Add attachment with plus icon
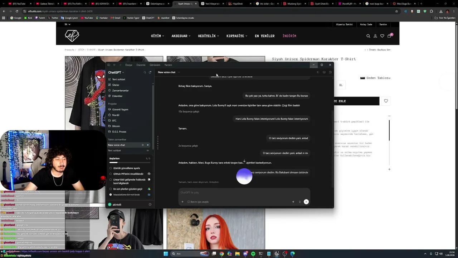 tap(182, 202)
